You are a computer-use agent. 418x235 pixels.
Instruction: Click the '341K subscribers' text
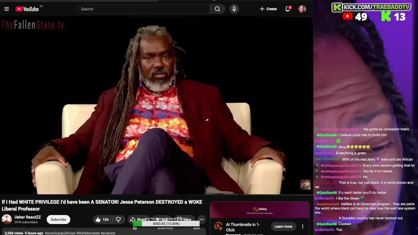coord(26,222)
